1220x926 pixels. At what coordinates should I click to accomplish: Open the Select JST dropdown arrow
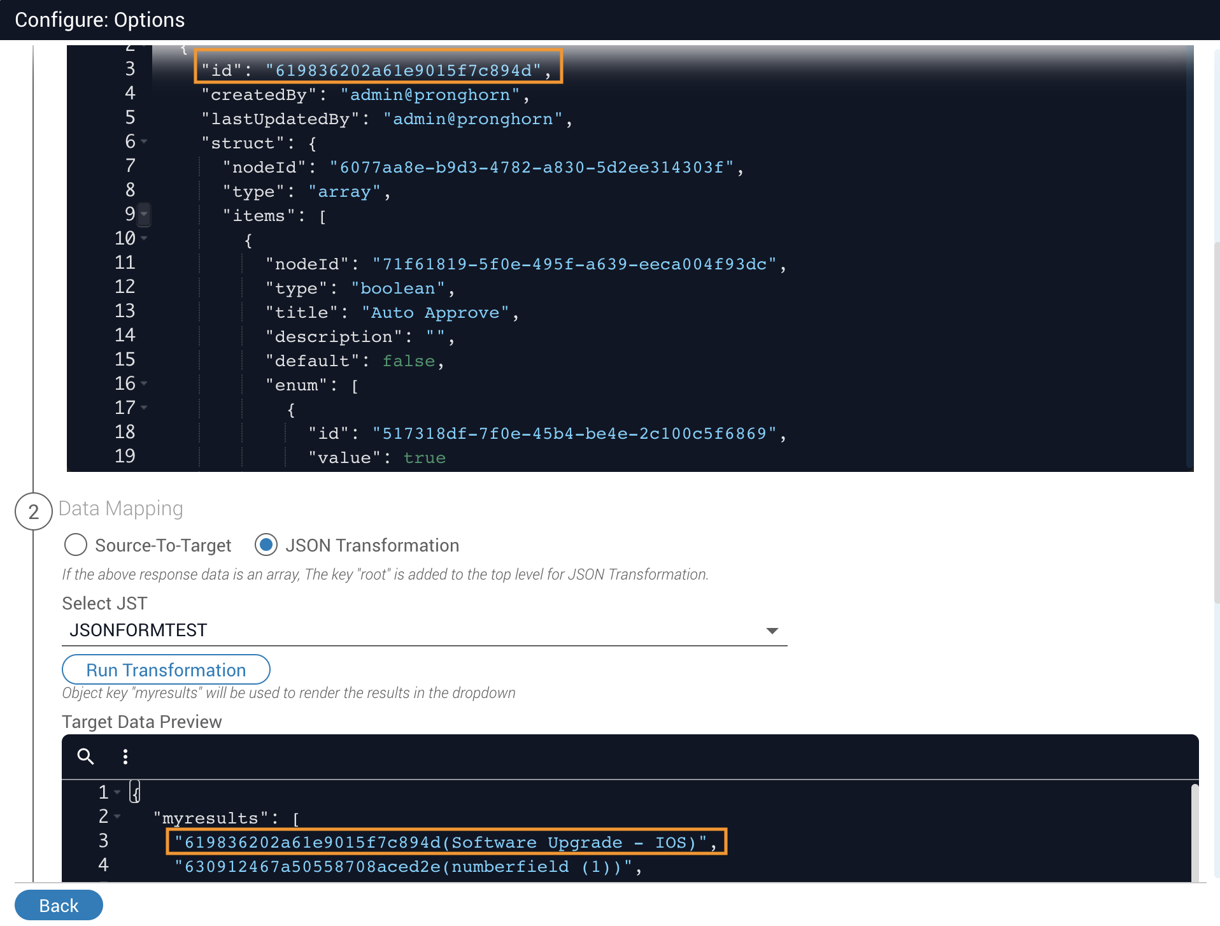[x=772, y=630]
